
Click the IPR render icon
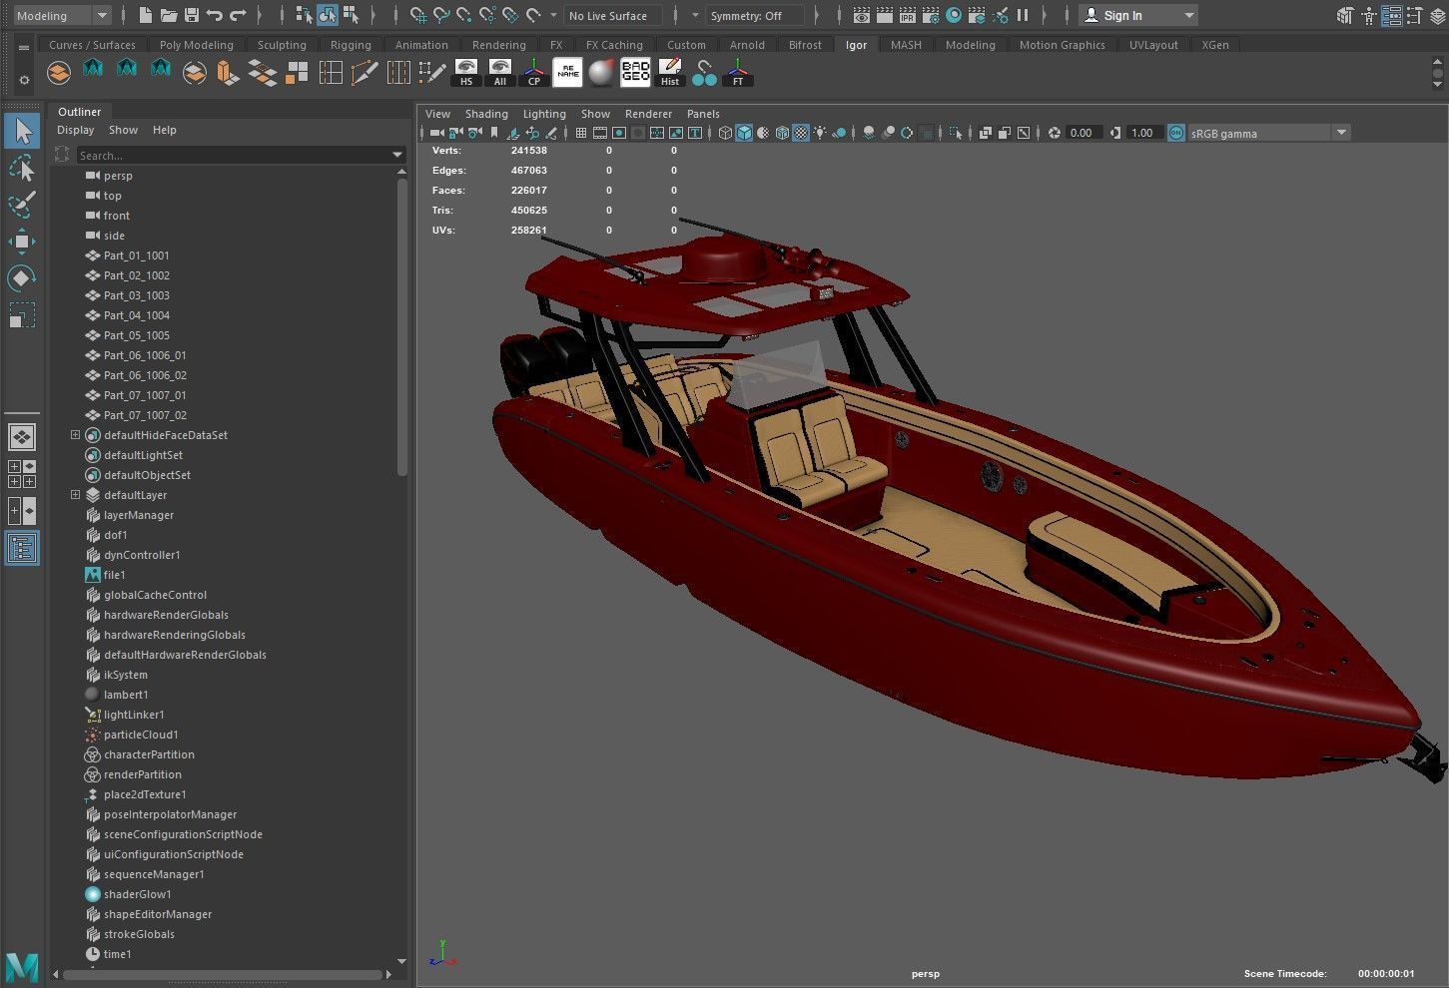908,15
